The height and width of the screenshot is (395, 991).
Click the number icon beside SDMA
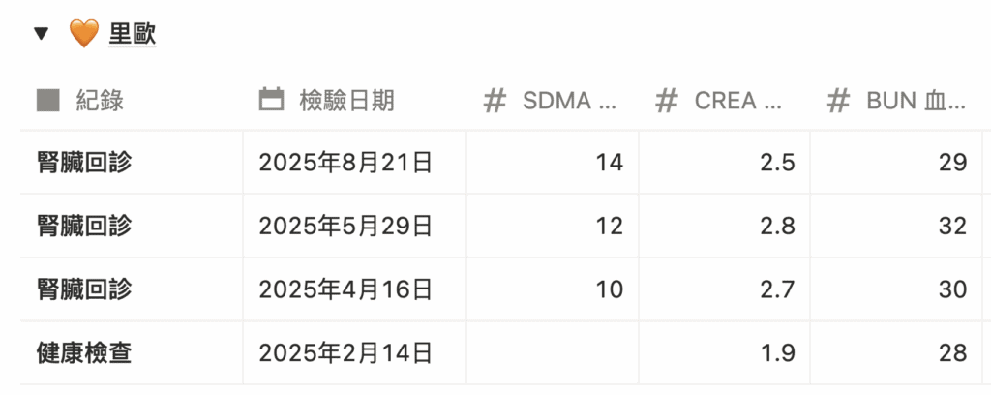tap(495, 100)
